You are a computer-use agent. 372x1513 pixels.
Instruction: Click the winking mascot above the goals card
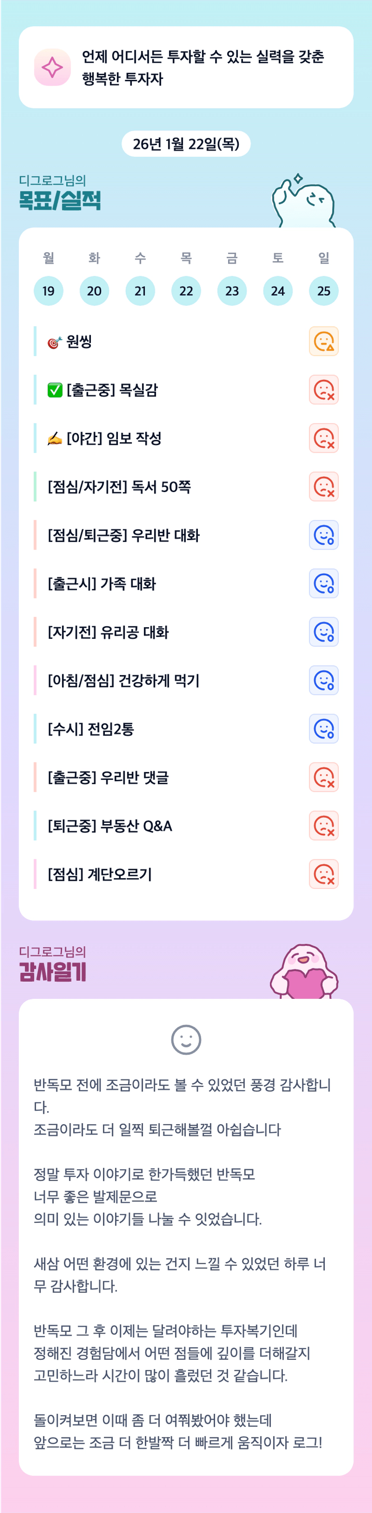tap(304, 203)
